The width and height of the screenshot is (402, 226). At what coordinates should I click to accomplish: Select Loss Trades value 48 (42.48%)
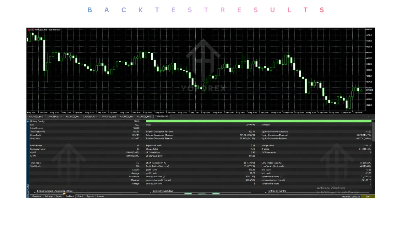click(365, 166)
